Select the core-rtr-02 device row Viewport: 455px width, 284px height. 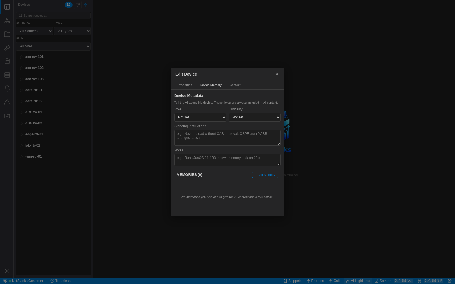point(53,101)
